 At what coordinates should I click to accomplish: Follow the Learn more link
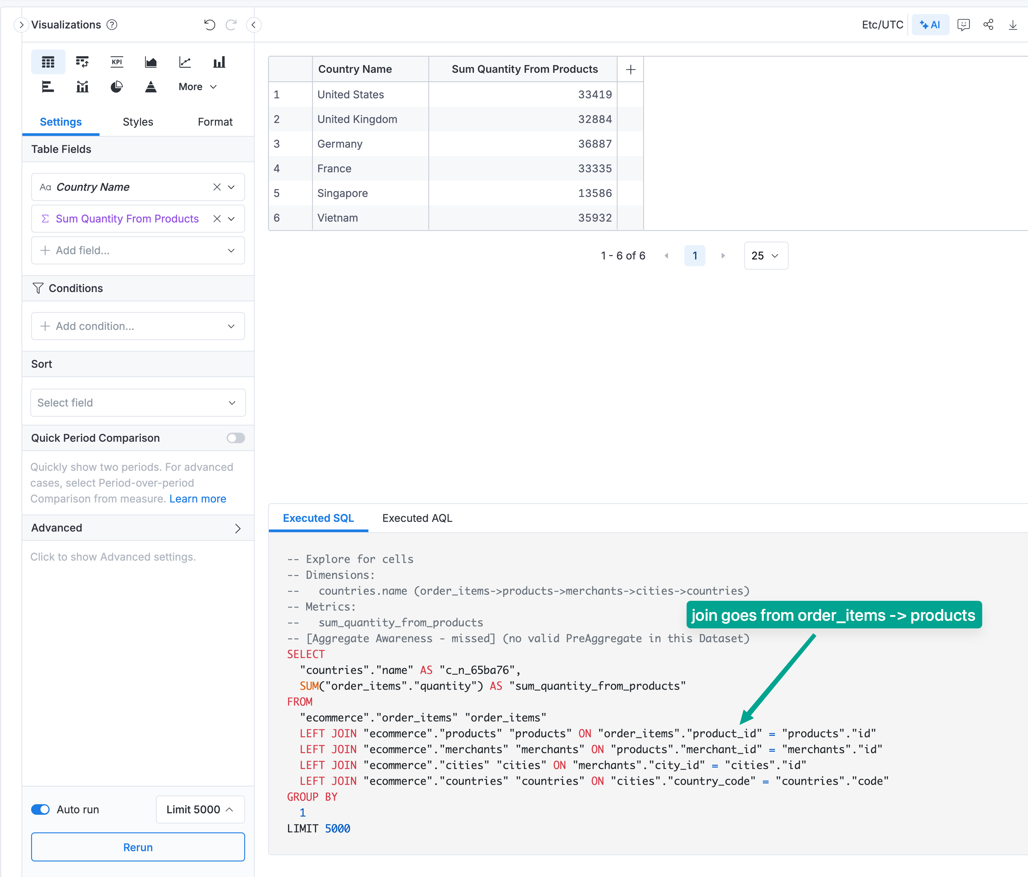tap(198, 498)
